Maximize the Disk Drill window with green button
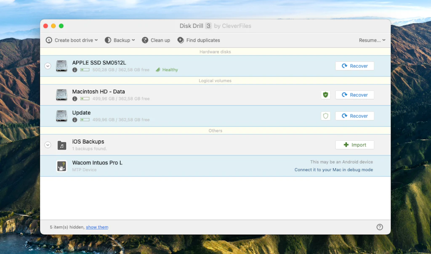The height and width of the screenshot is (254, 431). coord(61,26)
